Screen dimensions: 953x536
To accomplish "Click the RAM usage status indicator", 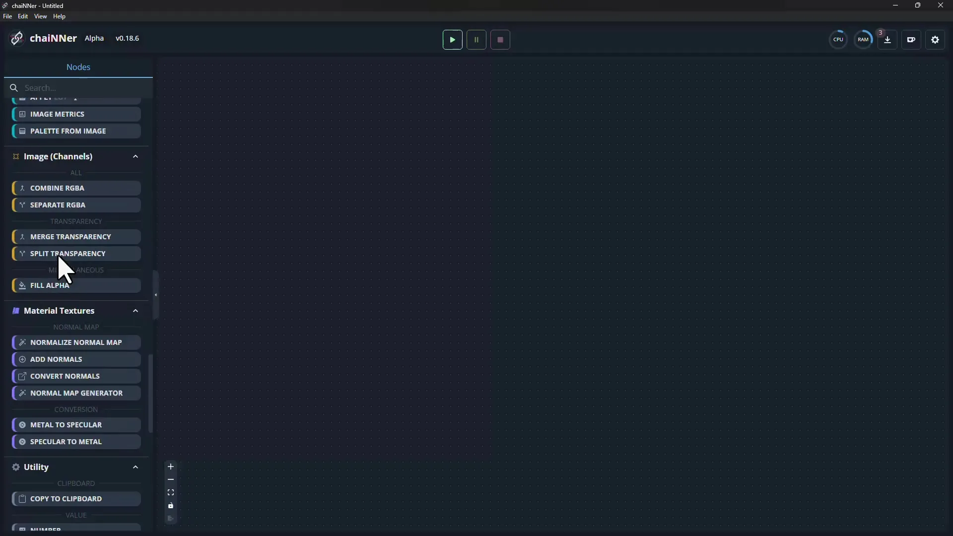I will click(x=863, y=39).
